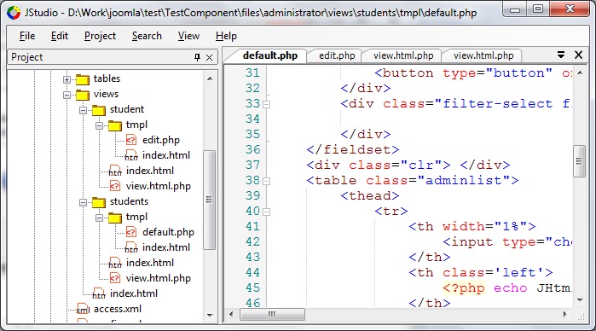Click the students folder icon
Image resolution: width=596 pixels, height=331 pixels.
coord(99,202)
